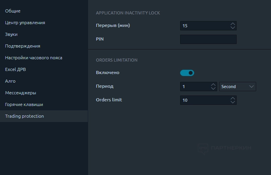Open Подтверждения settings page
Image resolution: width=271 pixels, height=175 pixels.
(x=23, y=46)
